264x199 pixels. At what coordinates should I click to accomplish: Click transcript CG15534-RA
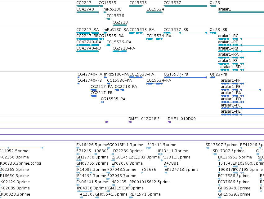click(159, 36)
